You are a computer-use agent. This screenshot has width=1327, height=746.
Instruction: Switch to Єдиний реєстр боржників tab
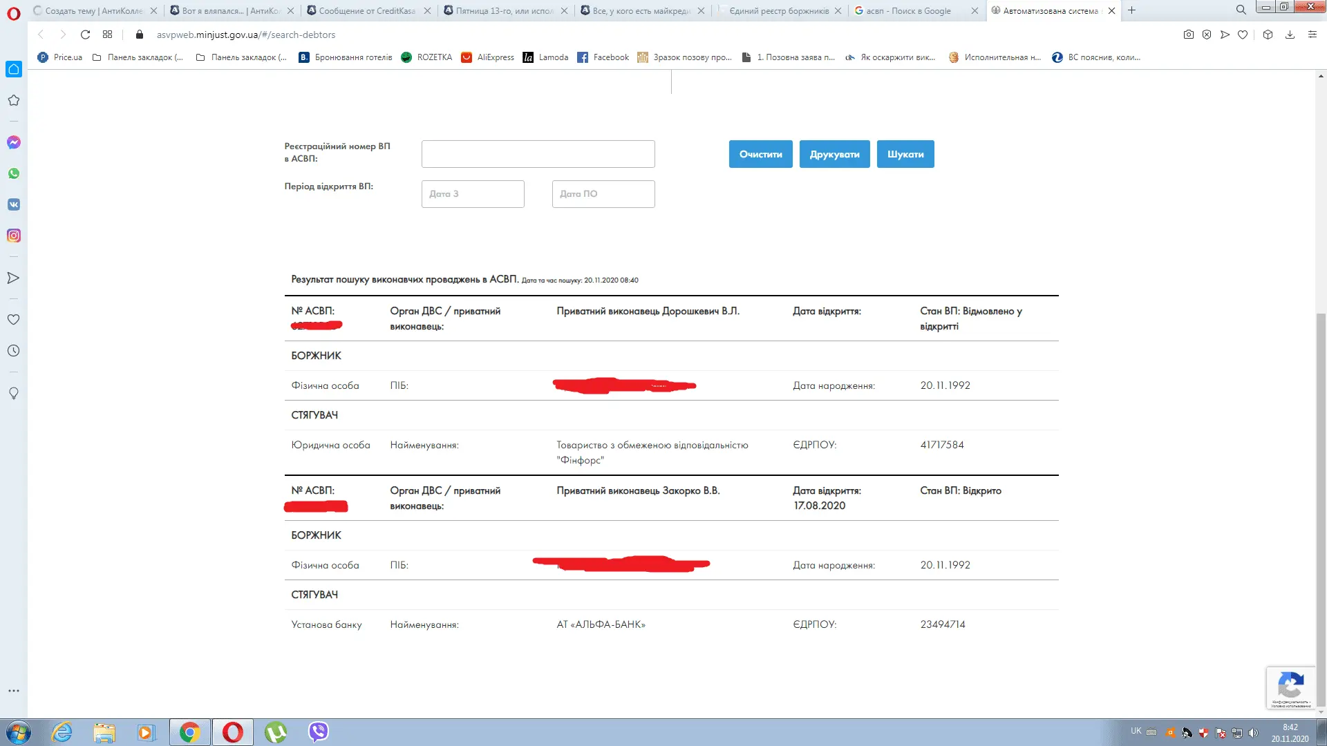[x=778, y=10]
